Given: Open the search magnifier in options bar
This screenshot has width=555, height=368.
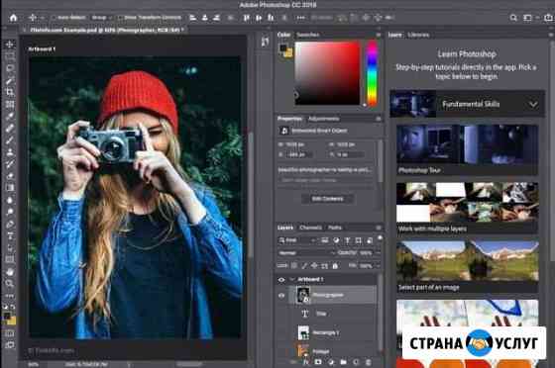Looking at the screenshot, I should [513, 17].
